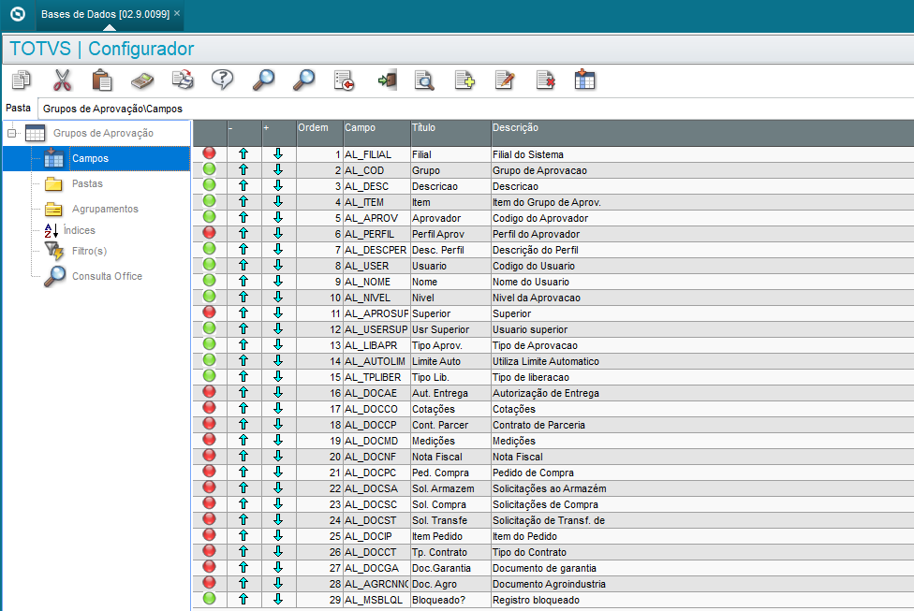Open the Agrupamentos tree item
This screenshot has width=914, height=611.
105,209
